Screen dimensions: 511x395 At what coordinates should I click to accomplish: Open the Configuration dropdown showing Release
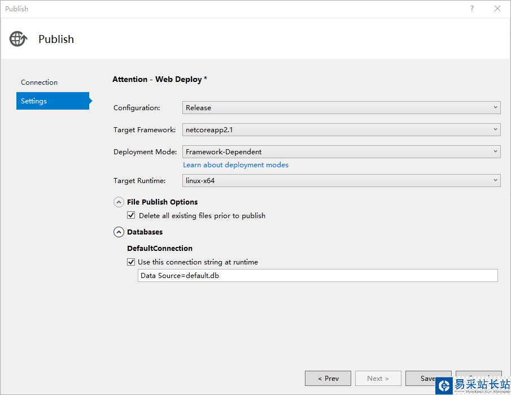click(x=342, y=107)
